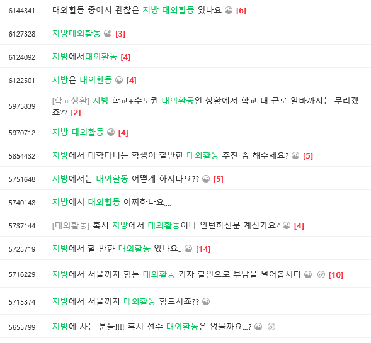Open post asking 전주 대외활동은 없을까요
This screenshot has height=343, width=371.
(152, 327)
